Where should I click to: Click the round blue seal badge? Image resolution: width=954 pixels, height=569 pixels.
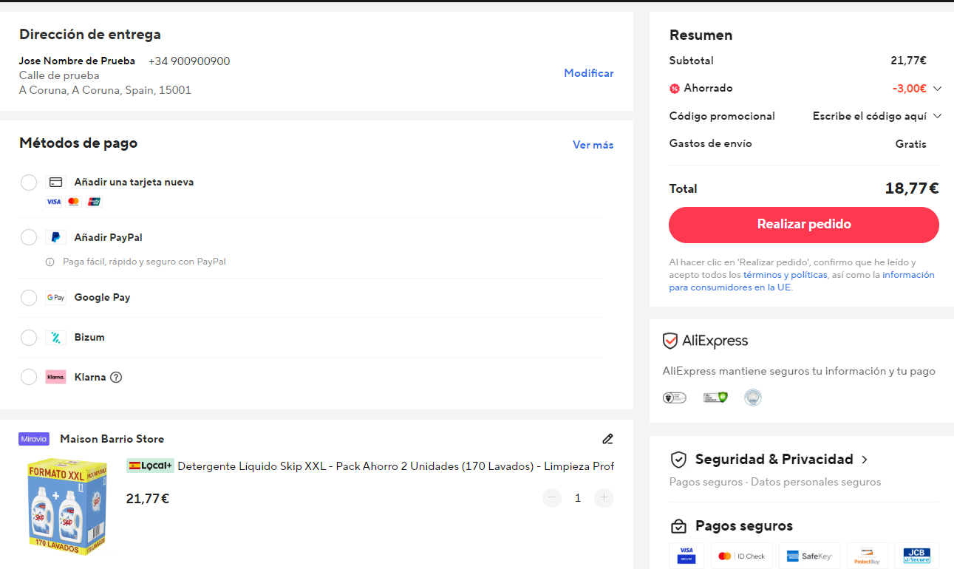point(753,398)
